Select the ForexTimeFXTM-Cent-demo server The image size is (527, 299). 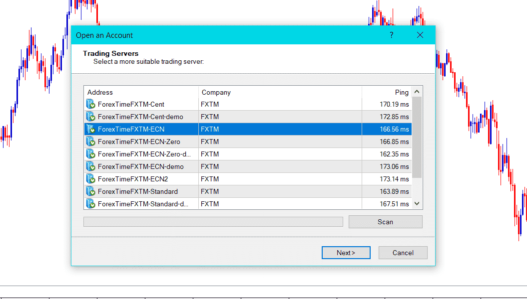pyautogui.click(x=248, y=117)
